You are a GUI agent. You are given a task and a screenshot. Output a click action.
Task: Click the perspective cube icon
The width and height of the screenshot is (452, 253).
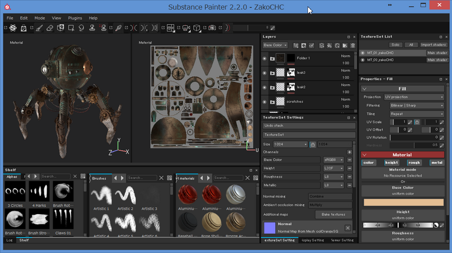197,28
